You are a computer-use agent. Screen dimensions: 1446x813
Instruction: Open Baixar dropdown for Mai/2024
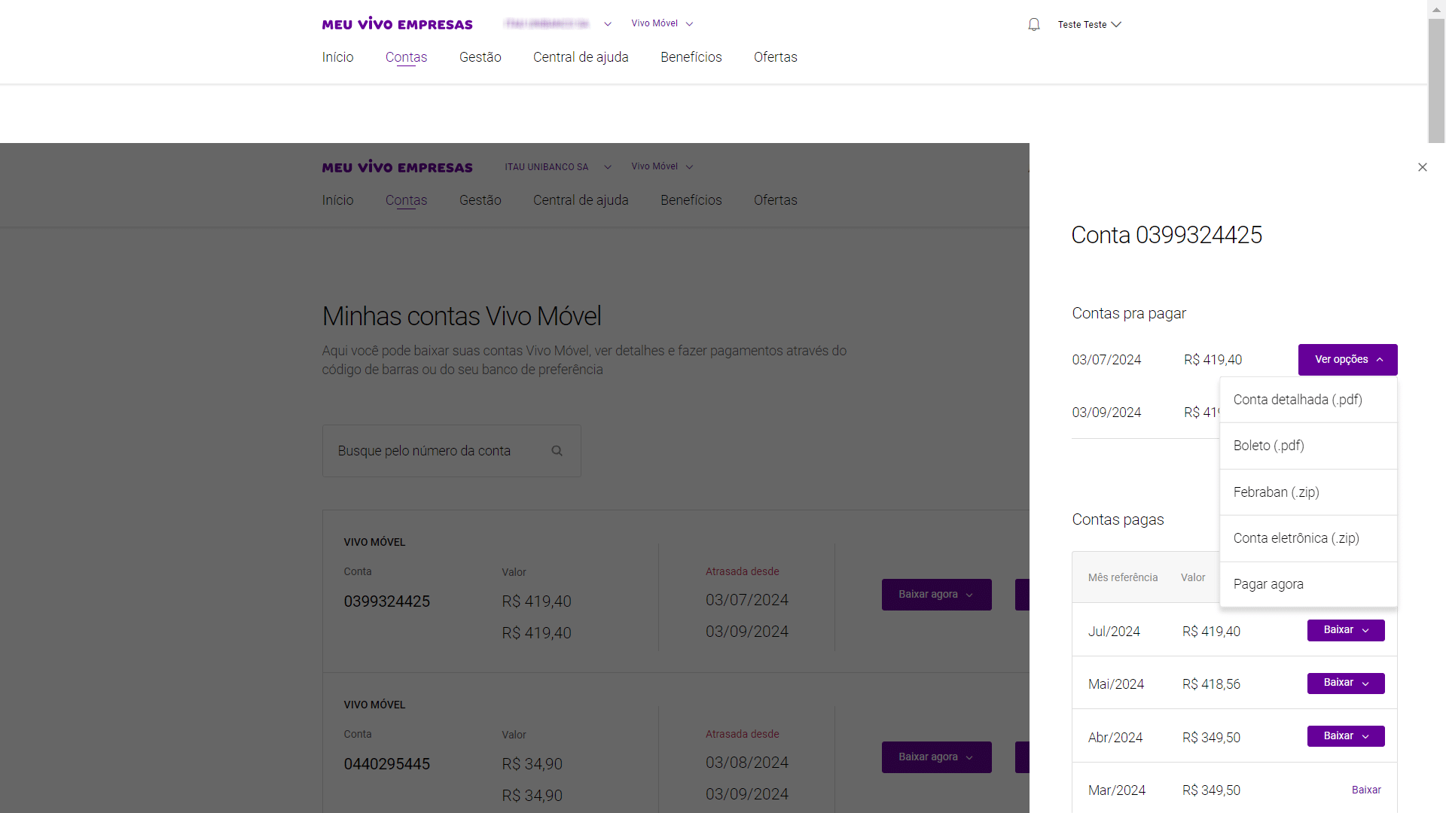coord(1346,683)
